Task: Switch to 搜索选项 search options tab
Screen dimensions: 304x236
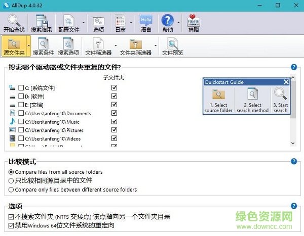Action: pos(68,46)
